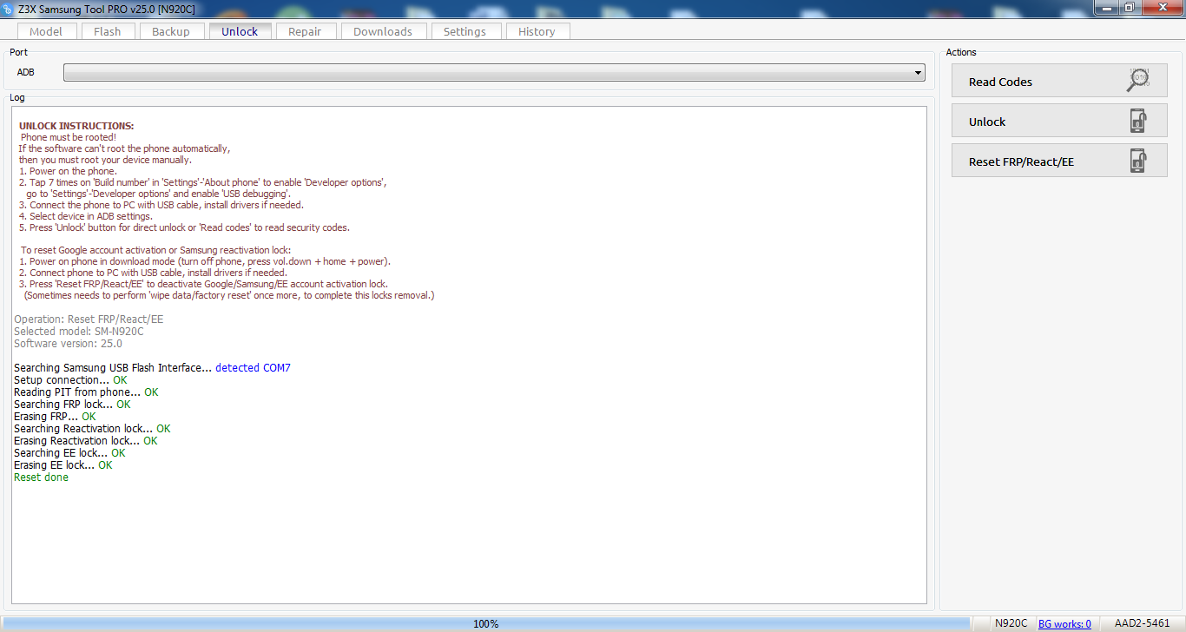Click the 'UNLOCK INSTRUCTIONS:' heading
Viewport: 1186px width, 632px height.
(x=76, y=126)
